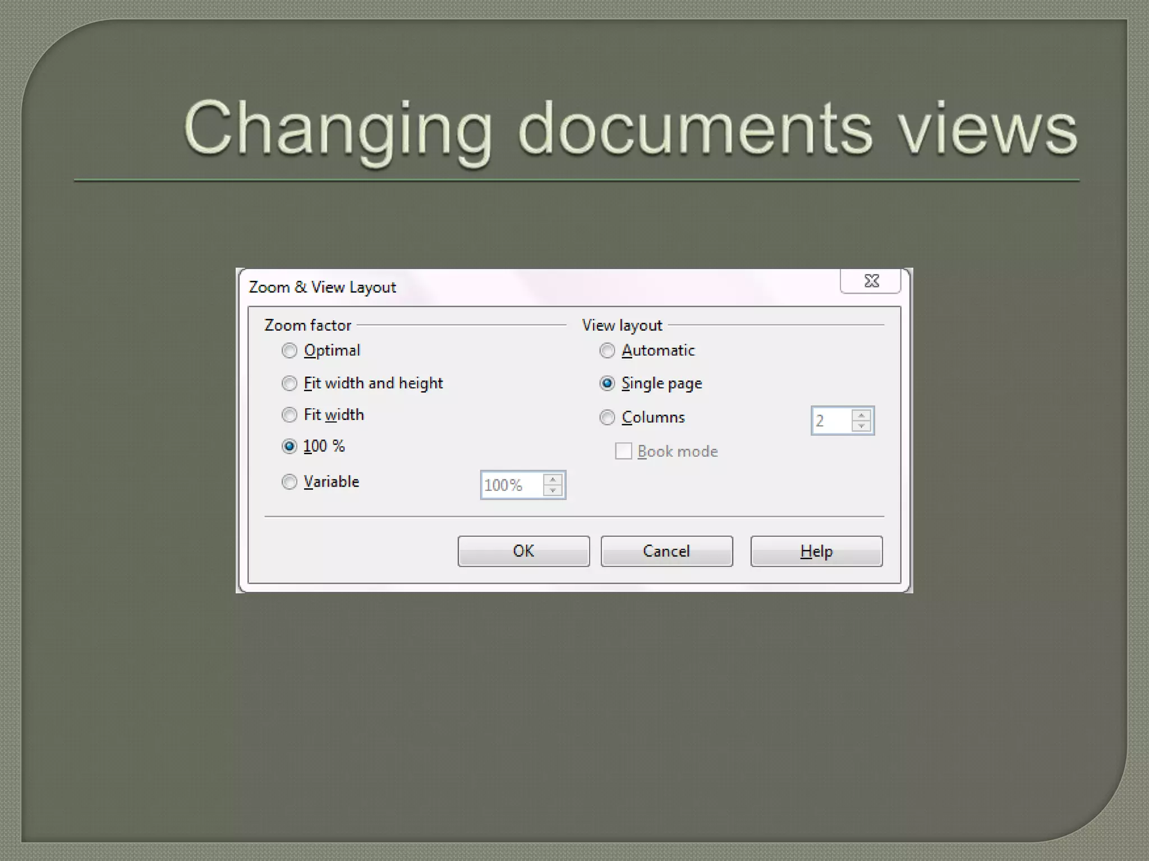1149x861 pixels.
Task: Select the Columns layout radio button
Action: point(607,418)
